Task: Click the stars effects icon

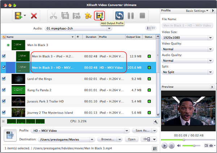Action: click(88, 16)
